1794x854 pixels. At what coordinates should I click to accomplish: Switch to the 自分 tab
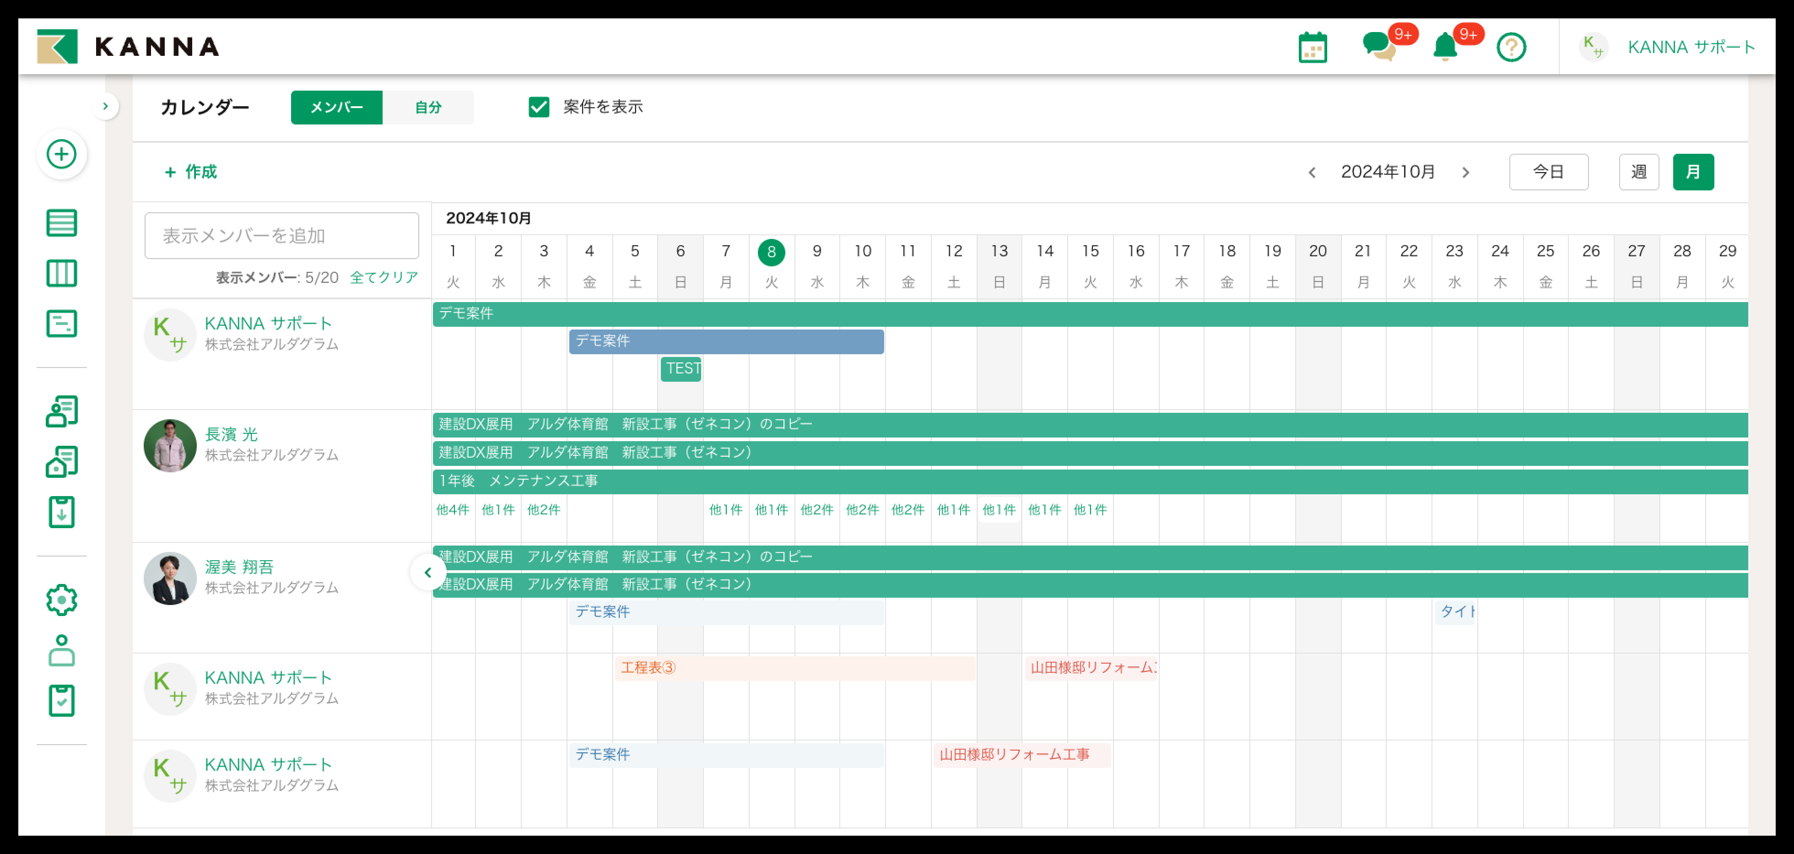click(427, 107)
